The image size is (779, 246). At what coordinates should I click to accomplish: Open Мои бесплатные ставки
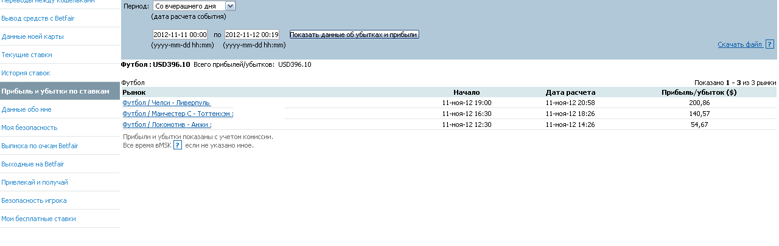39,219
